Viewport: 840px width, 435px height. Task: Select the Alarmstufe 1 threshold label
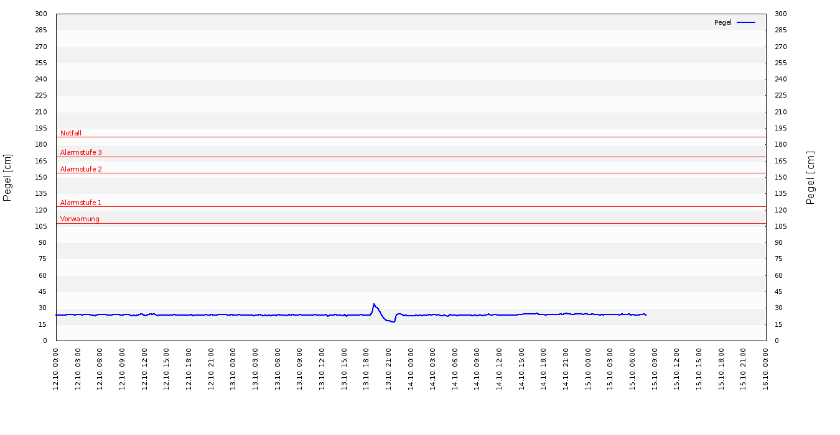coord(81,203)
